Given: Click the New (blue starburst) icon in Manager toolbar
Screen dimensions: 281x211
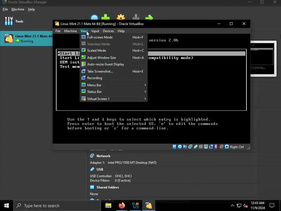Looking at the screenshot, I should [94, 17].
